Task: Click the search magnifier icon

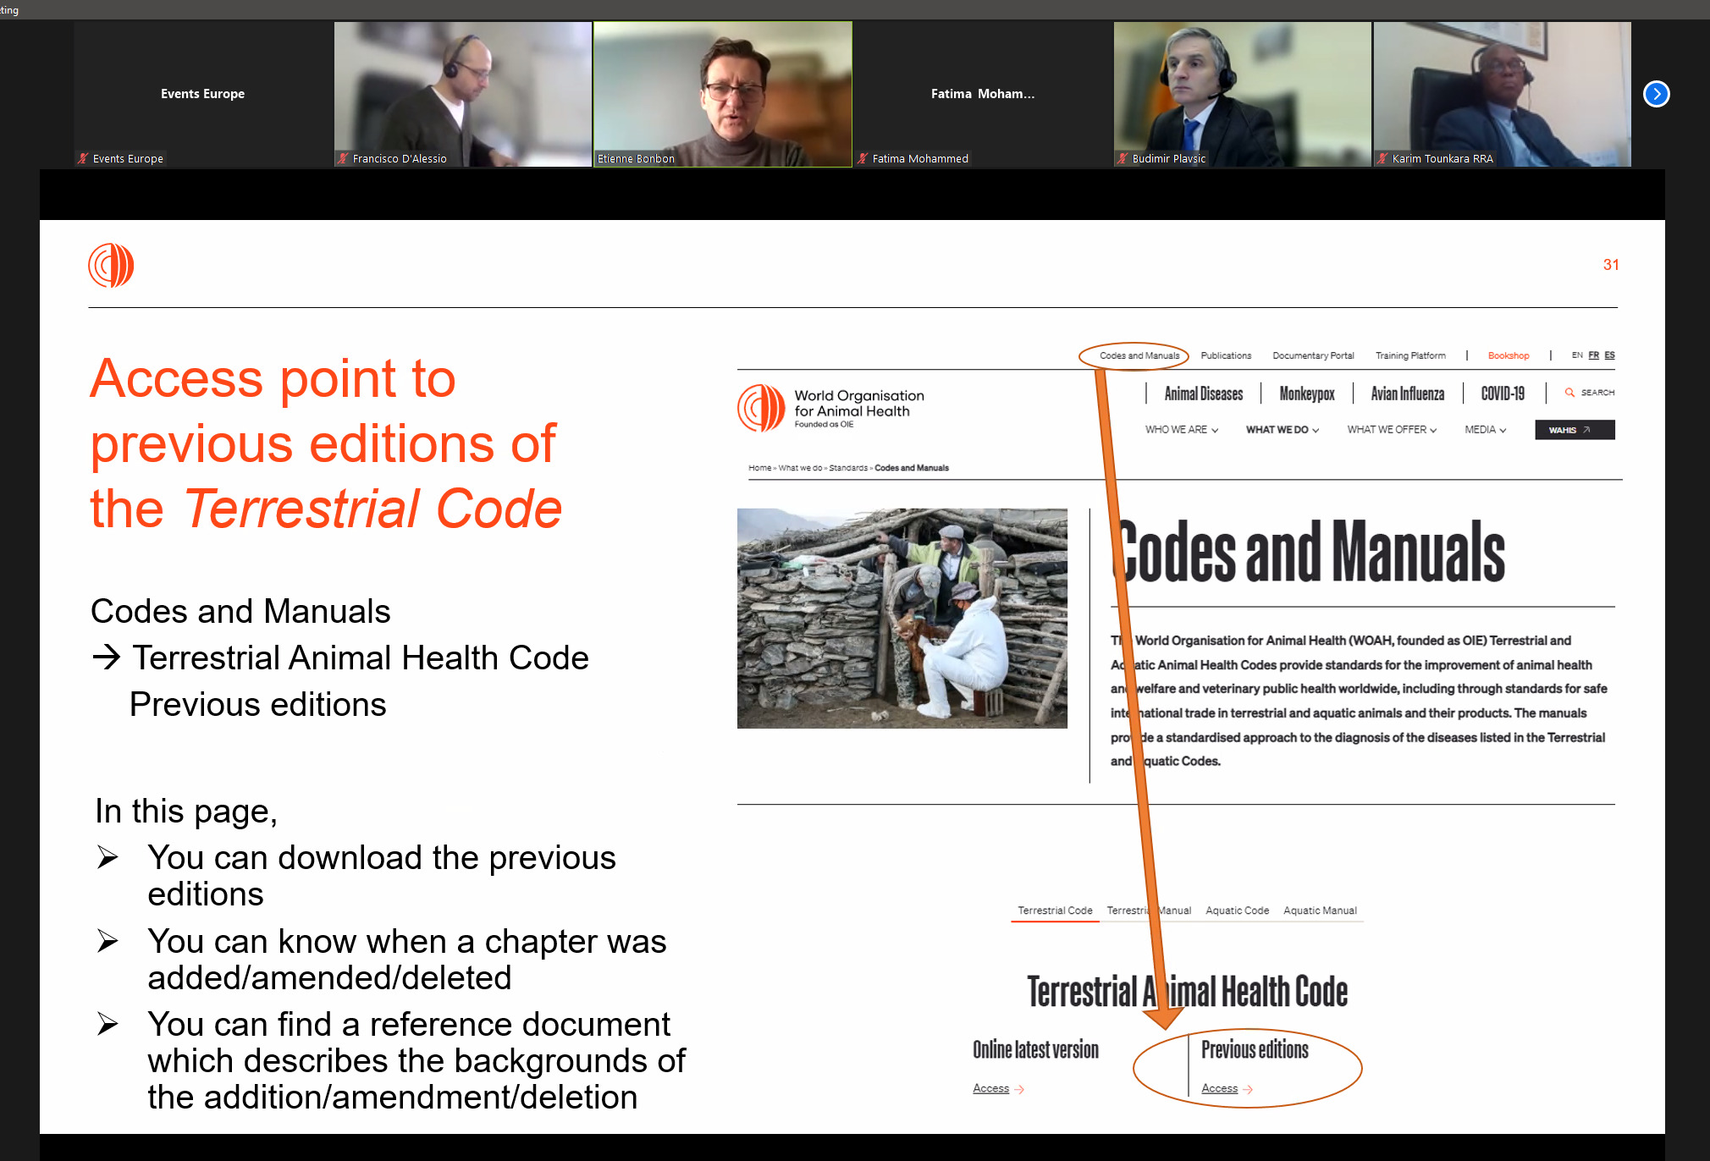Action: click(1569, 393)
